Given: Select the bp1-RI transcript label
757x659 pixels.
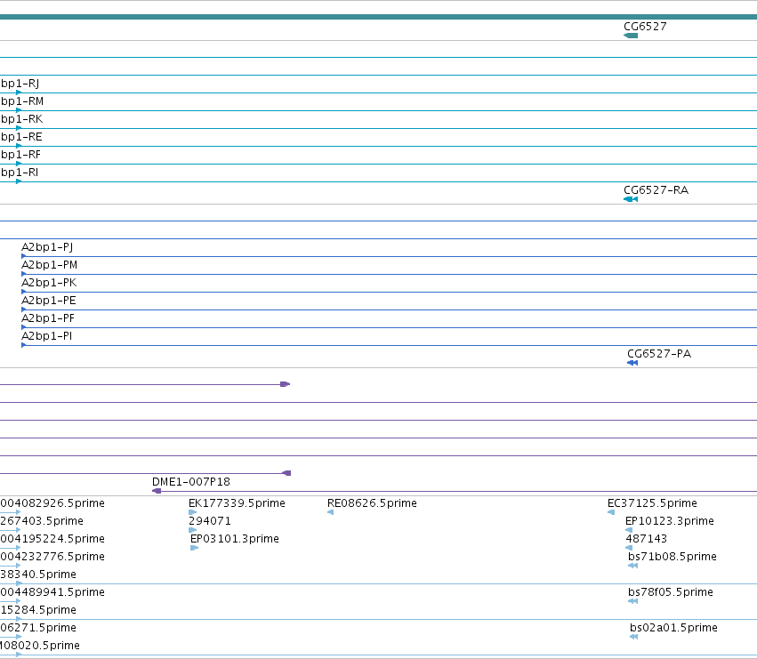Looking at the screenshot, I should 20,173.
